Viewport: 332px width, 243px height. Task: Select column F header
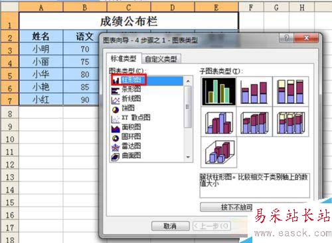pos(251,8)
